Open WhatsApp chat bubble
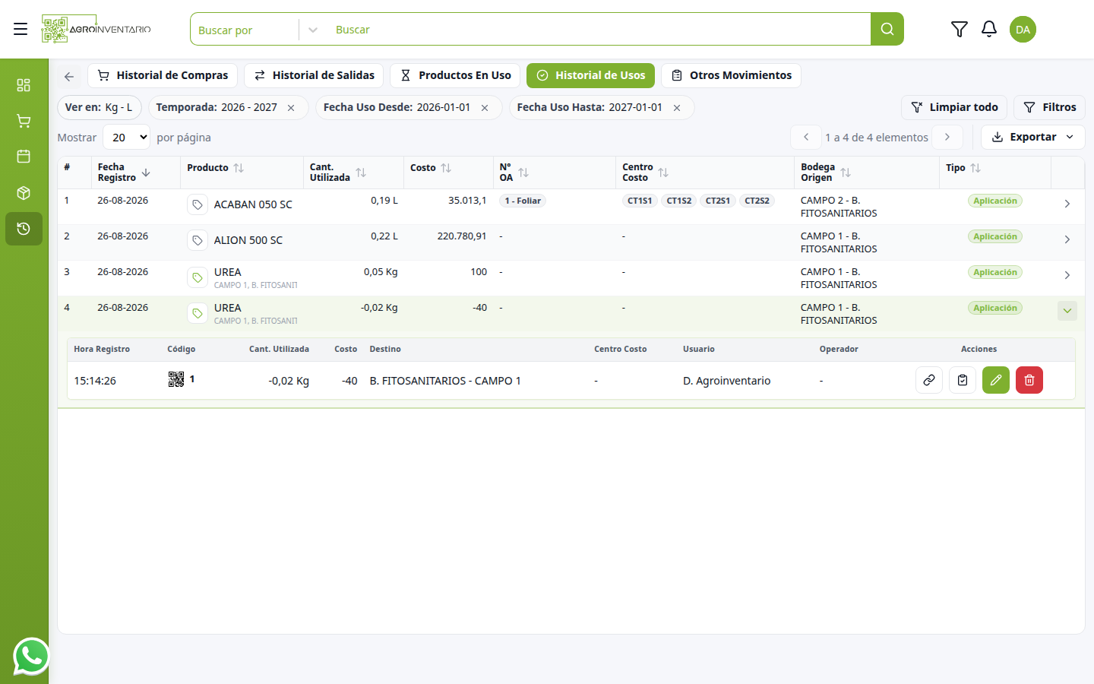 click(31, 656)
